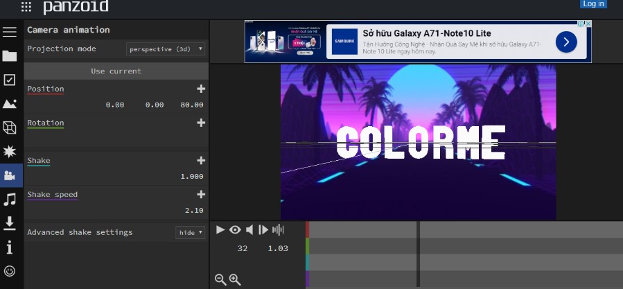Open the Sở hữu Galaxy A71-Note10 Lite ad headline
This screenshot has width=623, height=289.
pyautogui.click(x=426, y=33)
